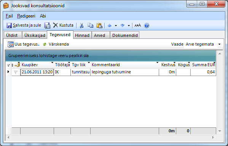Click the briefcase icon in title bar

point(6,6)
